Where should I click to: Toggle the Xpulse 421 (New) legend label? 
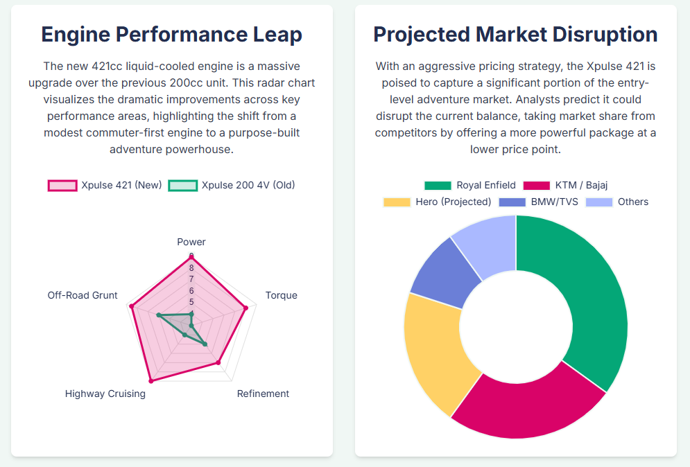click(x=121, y=185)
